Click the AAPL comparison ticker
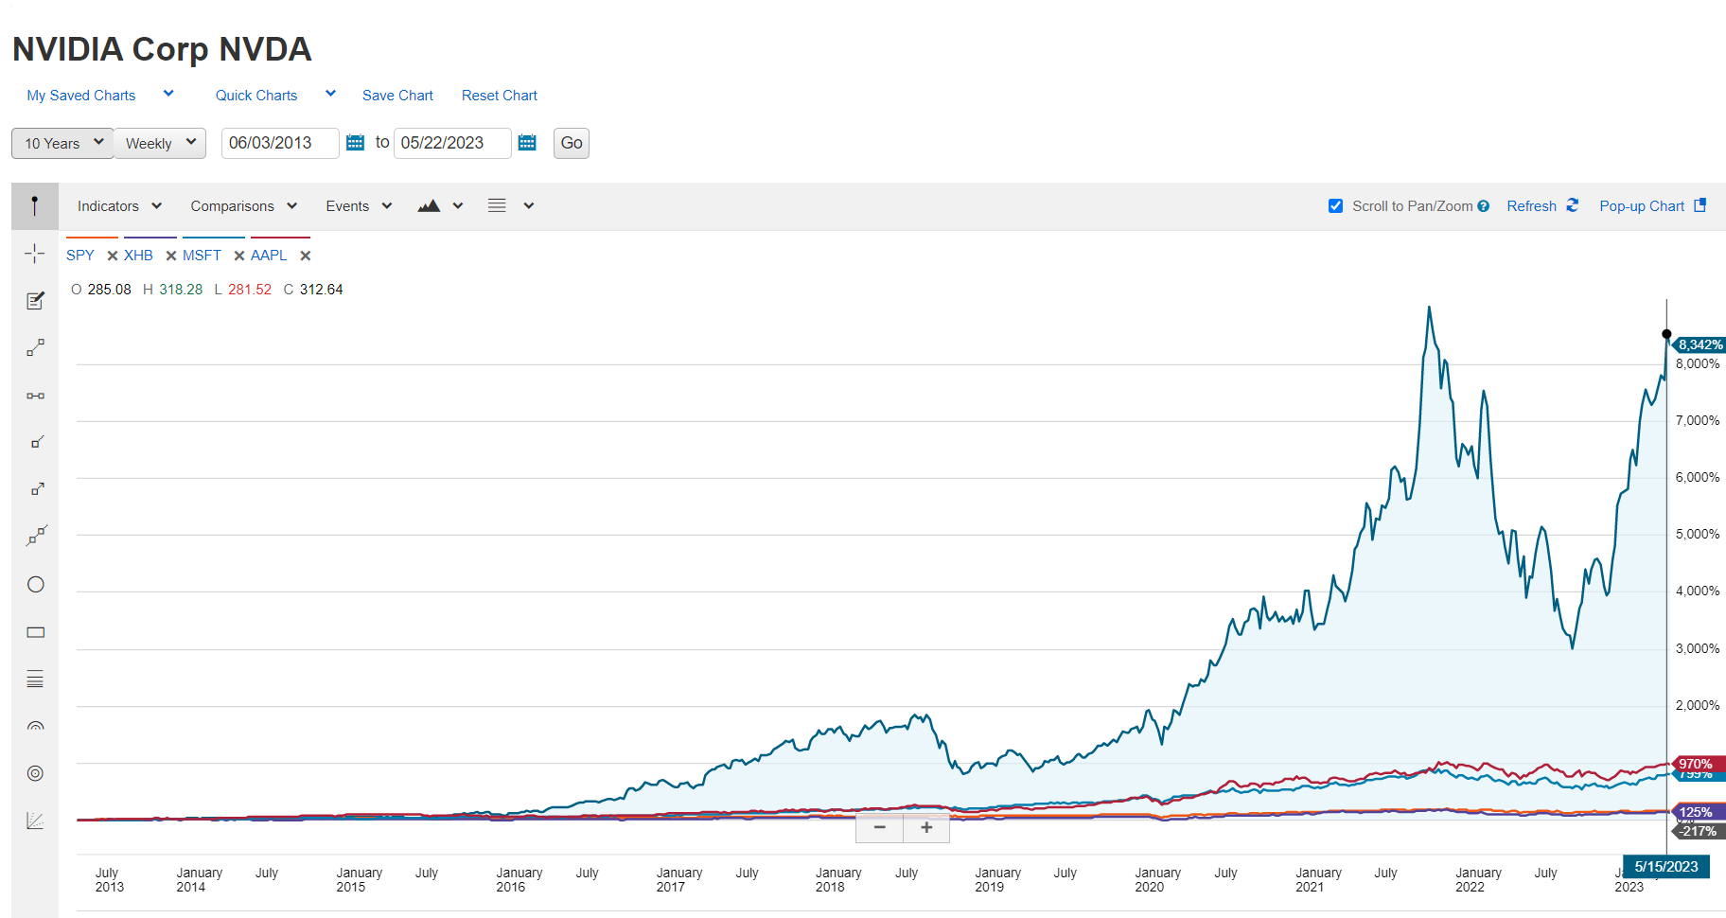Screen dimensions: 1726x918 [269, 256]
